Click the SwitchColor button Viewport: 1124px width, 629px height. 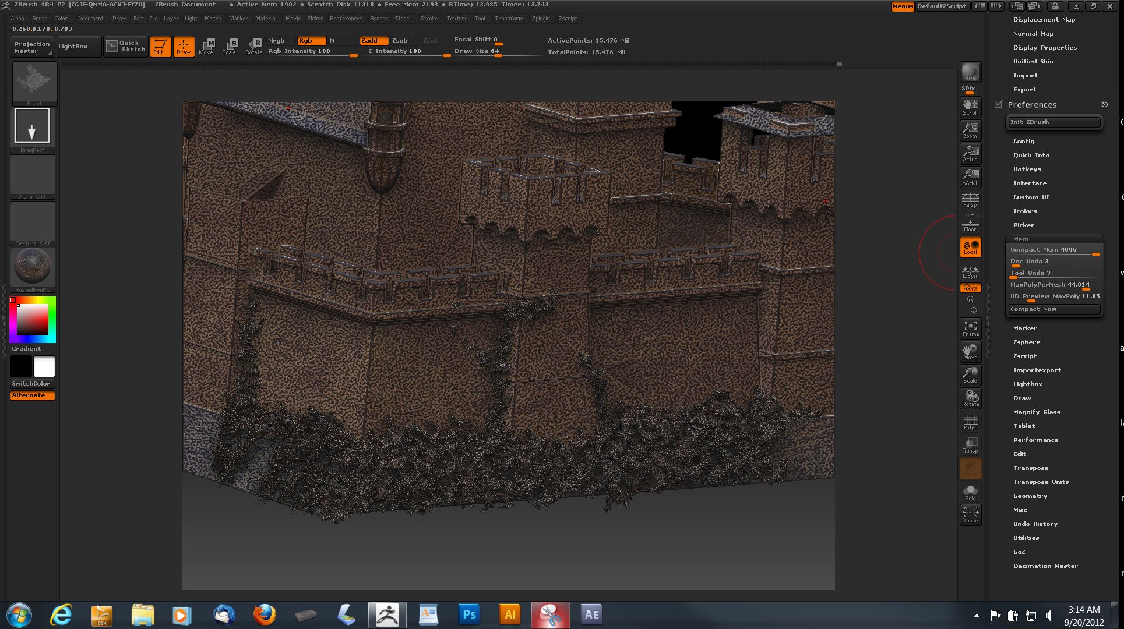click(33, 384)
